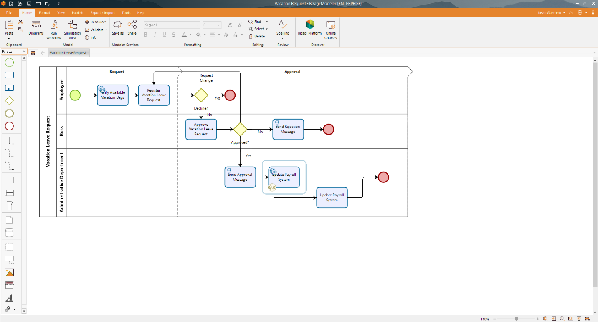The width and height of the screenshot is (598, 322).
Task: Select the Gateway diamond in the palette
Action: tap(9, 100)
